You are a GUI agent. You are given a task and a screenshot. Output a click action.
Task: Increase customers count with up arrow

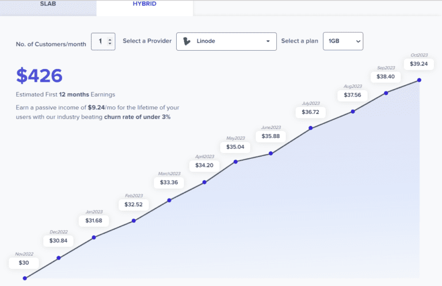click(x=110, y=39)
